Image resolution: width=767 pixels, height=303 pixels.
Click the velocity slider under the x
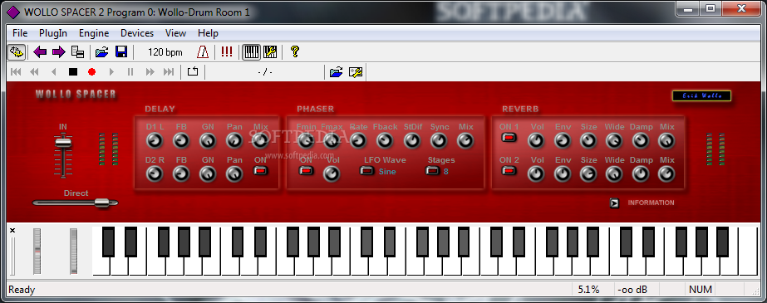[x=13, y=256]
